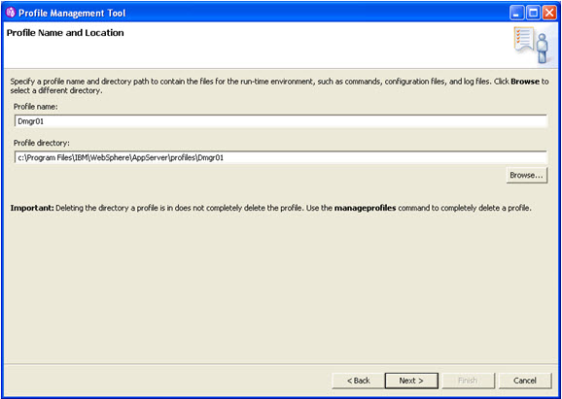
Task: Click the Profile Management Tool title bar text
Action: point(72,14)
